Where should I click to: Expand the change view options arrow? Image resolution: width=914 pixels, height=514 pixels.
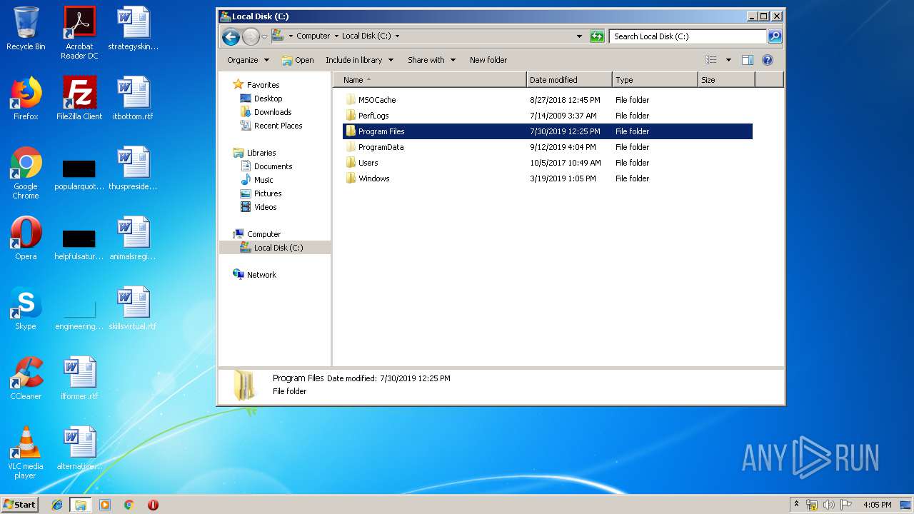tap(728, 60)
